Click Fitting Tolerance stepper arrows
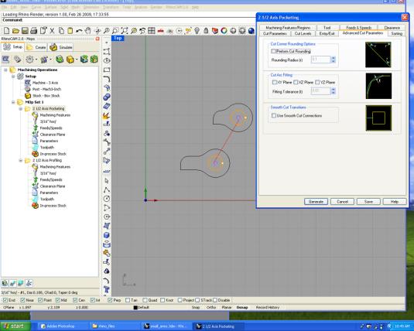The height and width of the screenshot is (331, 414). (x=334, y=91)
